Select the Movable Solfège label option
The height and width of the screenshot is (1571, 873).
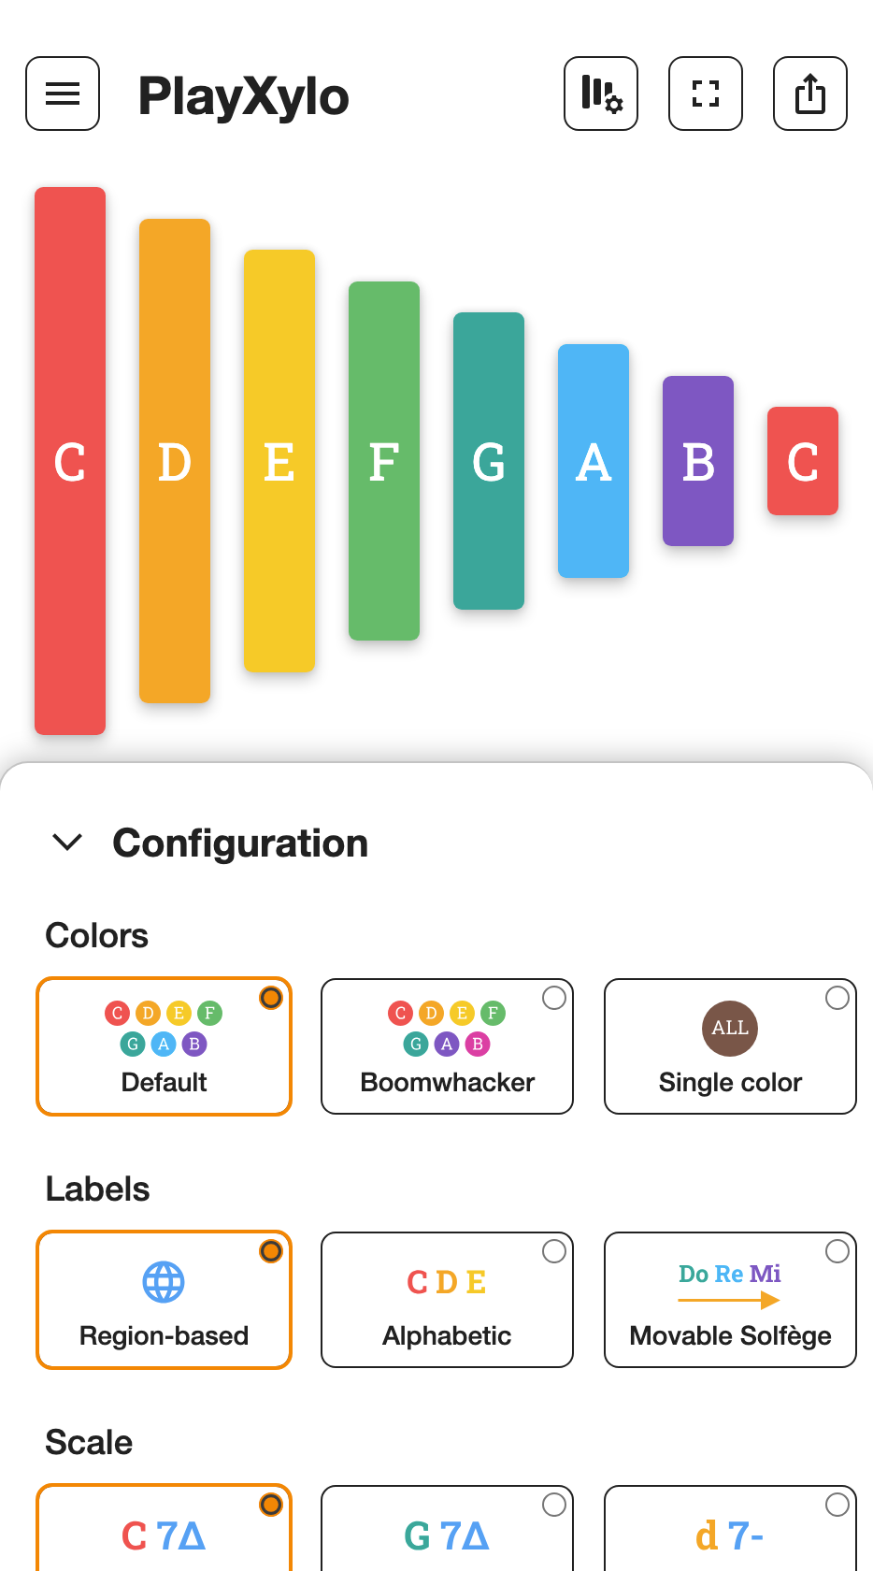point(730,1300)
